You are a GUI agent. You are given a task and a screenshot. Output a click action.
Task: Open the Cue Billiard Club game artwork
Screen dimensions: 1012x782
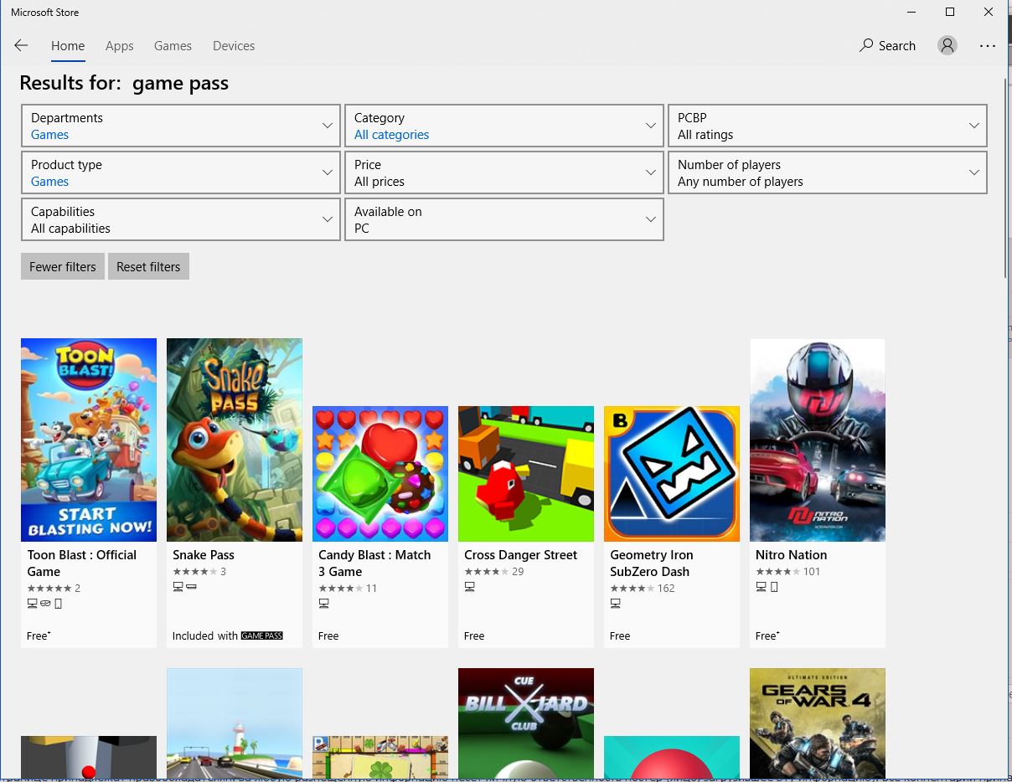[526, 723]
